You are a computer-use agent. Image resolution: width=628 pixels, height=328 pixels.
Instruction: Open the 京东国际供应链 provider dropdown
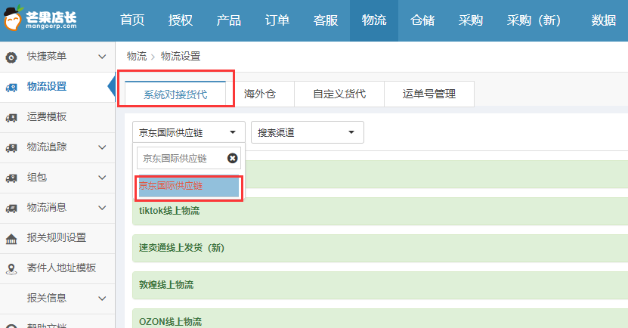point(189,132)
